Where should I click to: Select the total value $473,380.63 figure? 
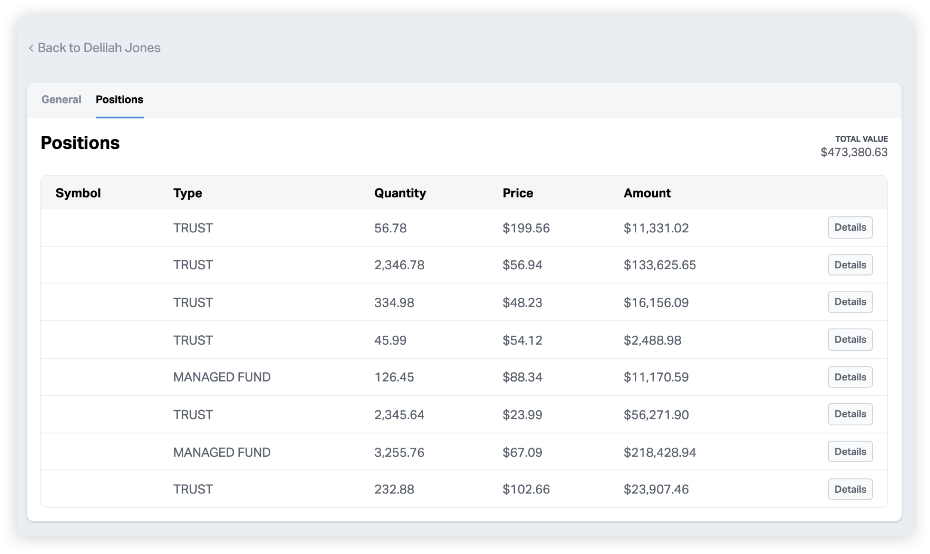(854, 152)
